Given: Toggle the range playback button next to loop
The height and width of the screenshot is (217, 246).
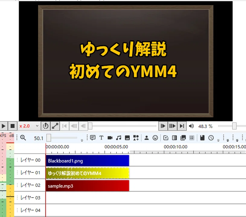Looking at the screenshot, I should [x=55, y=126].
